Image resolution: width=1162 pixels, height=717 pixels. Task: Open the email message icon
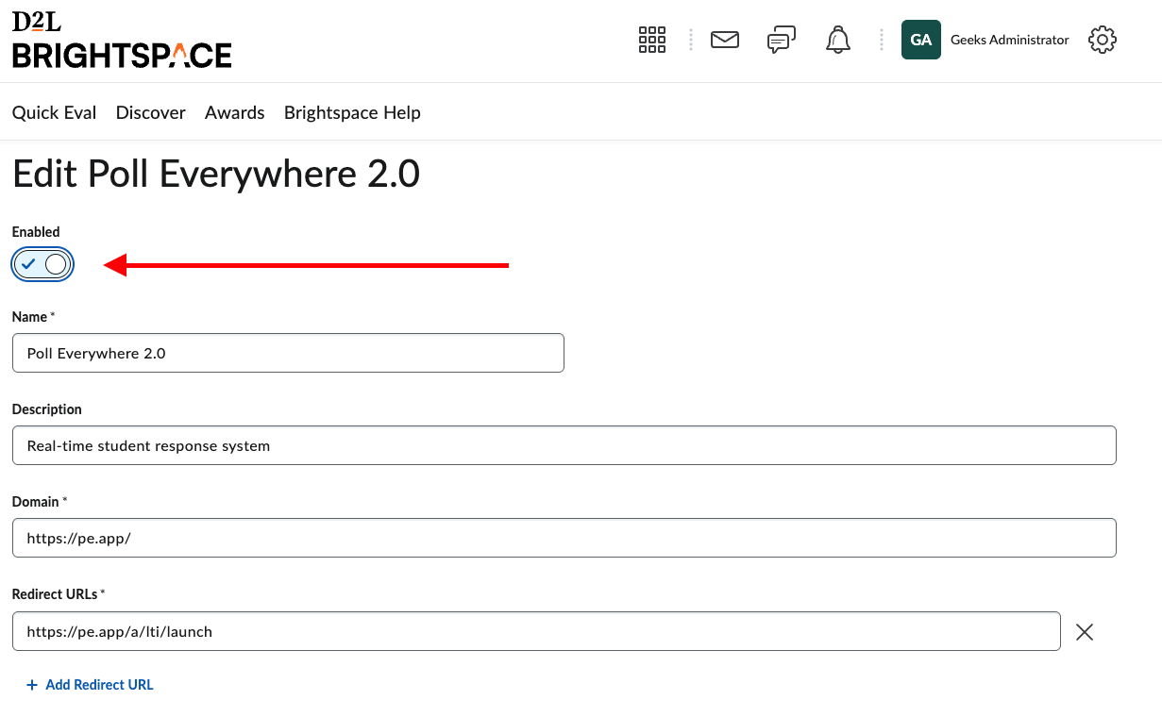coord(724,40)
